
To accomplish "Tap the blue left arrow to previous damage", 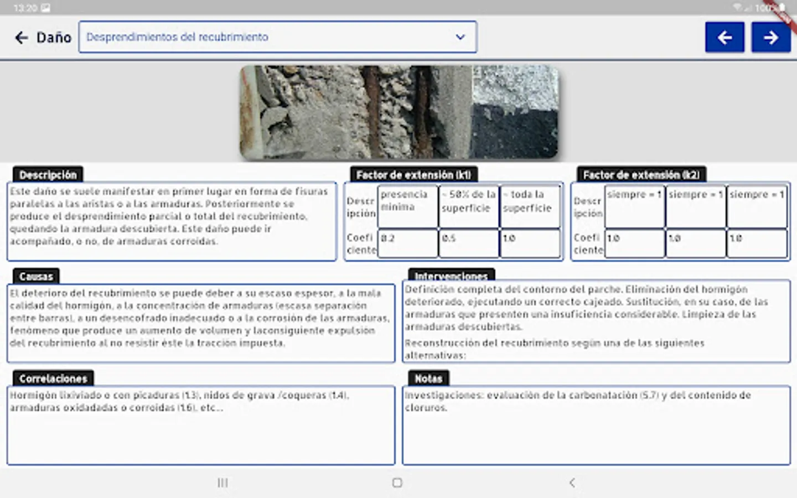I will 724,37.
